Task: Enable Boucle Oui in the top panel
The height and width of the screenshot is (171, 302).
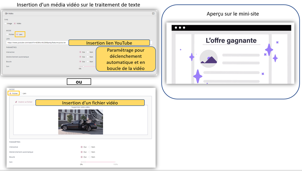Action: [x=80, y=62]
